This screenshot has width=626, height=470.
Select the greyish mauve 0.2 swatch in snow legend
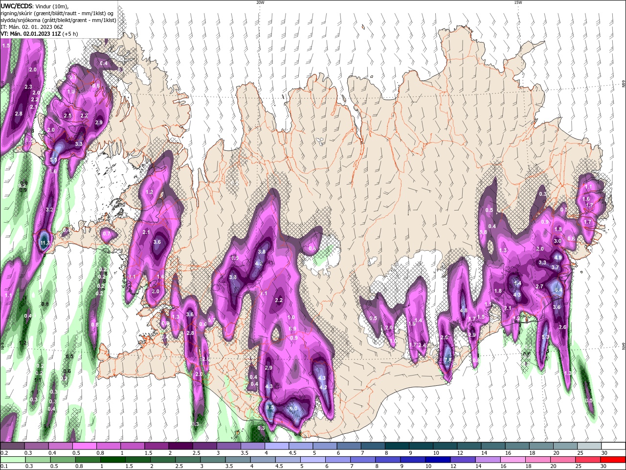13,446
